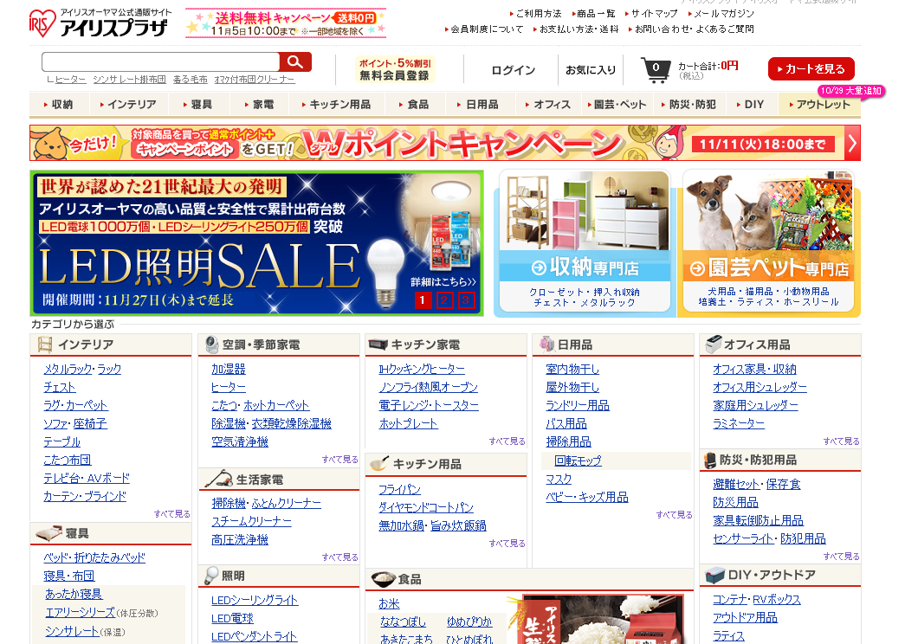This screenshot has height=644, width=905.
Task: Click the インテリア category shelf icon
Action: 45,345
